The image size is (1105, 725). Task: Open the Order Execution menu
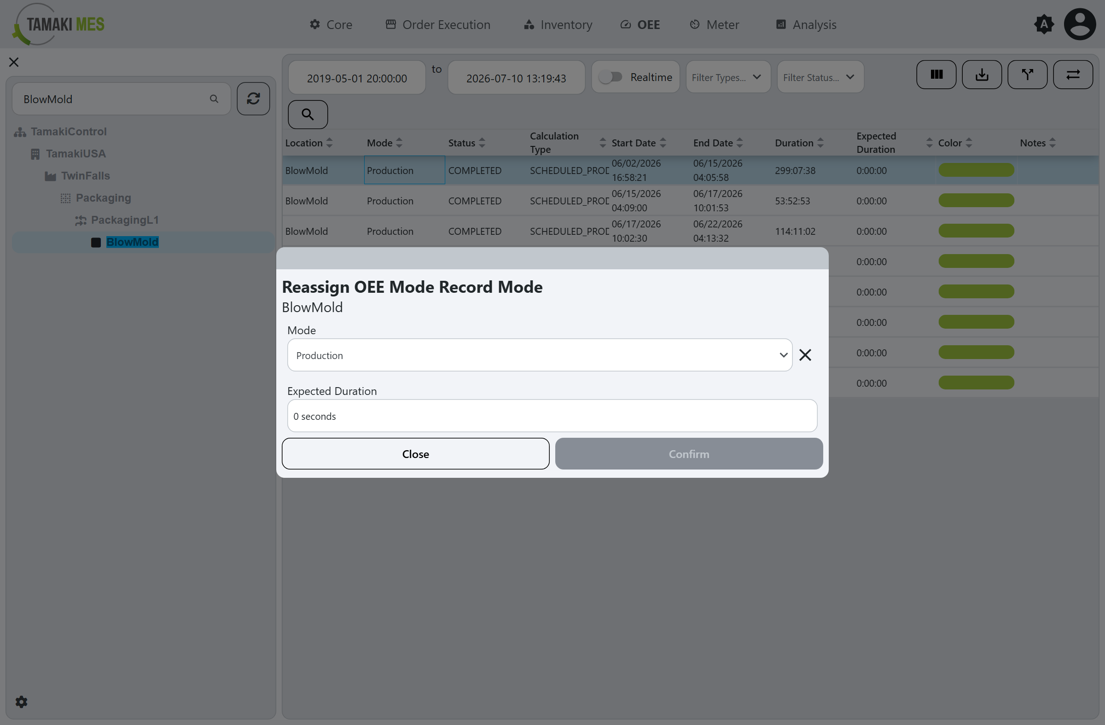point(438,24)
